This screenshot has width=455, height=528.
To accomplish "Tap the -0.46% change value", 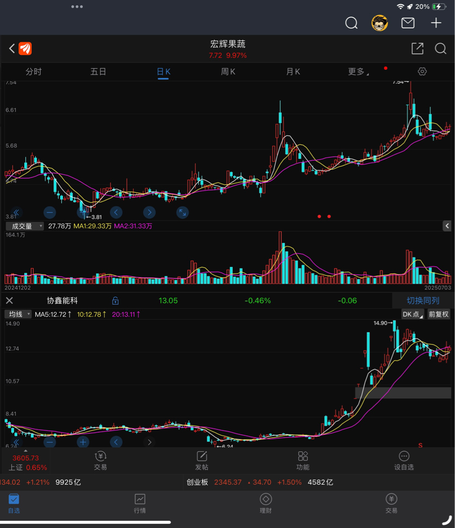I will pos(258,301).
